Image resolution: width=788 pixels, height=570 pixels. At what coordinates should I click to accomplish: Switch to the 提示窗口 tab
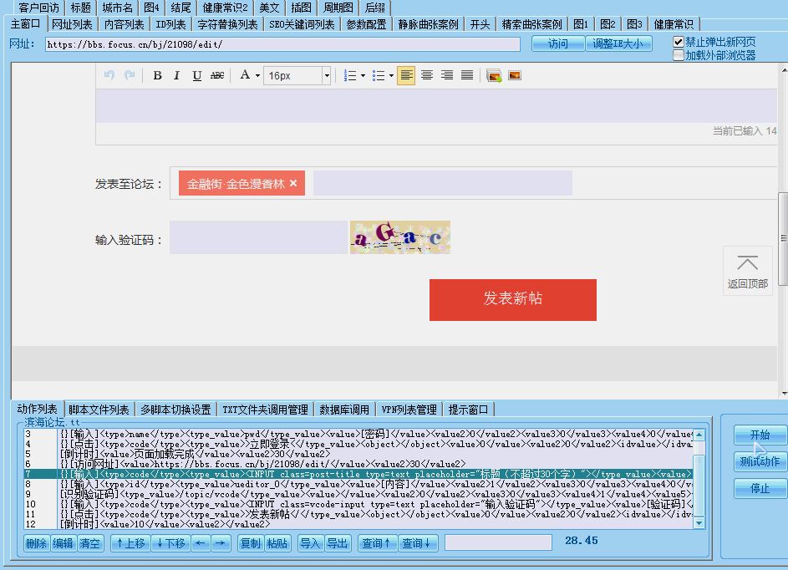coord(469,410)
